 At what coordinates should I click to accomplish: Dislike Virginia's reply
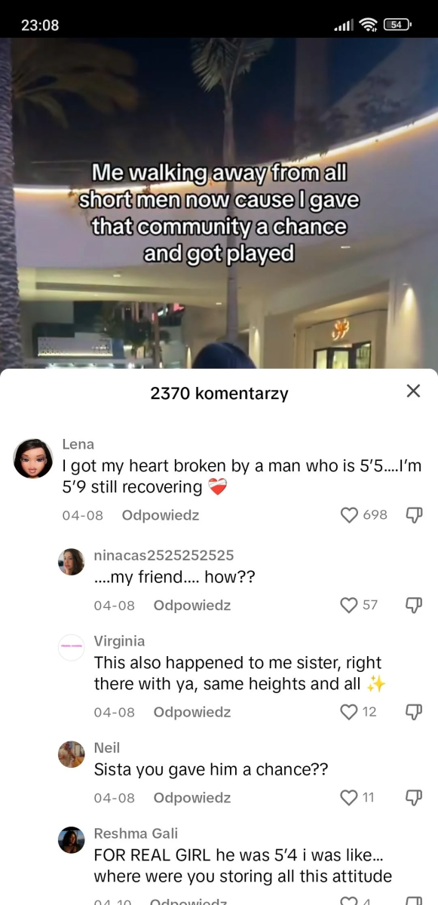pyautogui.click(x=414, y=712)
